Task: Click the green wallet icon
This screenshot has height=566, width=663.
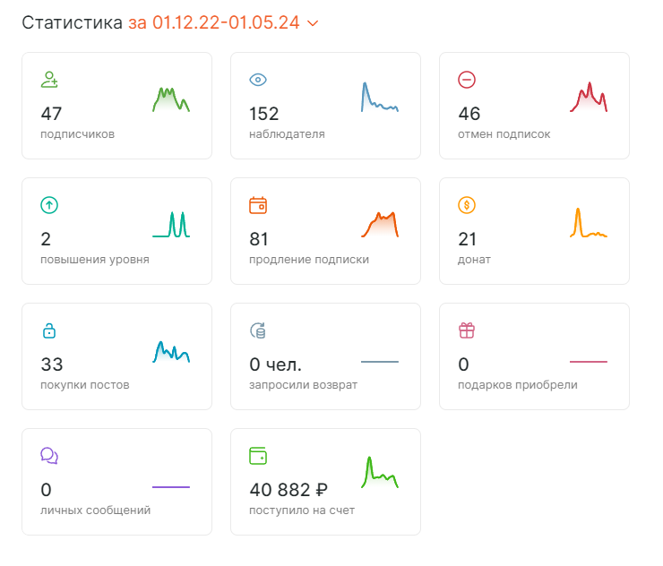Action: click(258, 456)
